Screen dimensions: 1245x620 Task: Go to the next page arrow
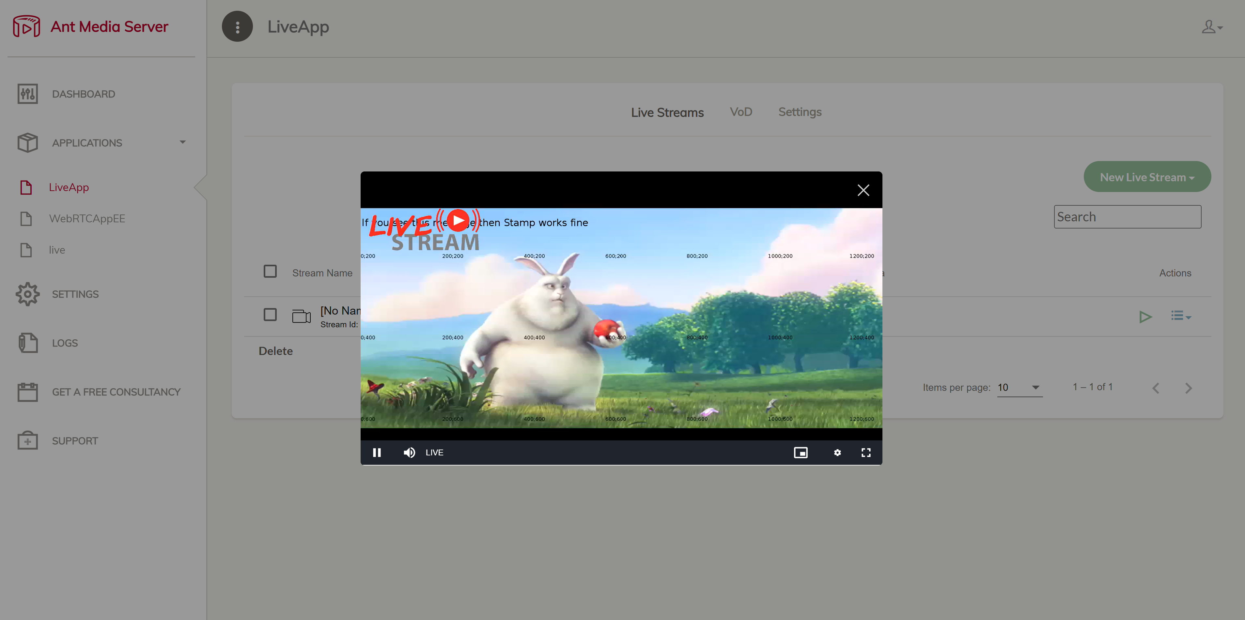pyautogui.click(x=1189, y=388)
